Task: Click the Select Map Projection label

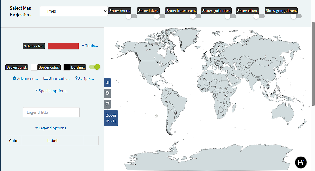Action: point(21,11)
